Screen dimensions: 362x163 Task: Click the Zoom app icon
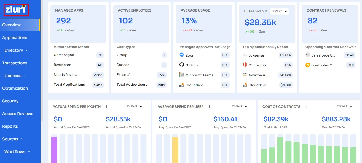click(x=181, y=55)
